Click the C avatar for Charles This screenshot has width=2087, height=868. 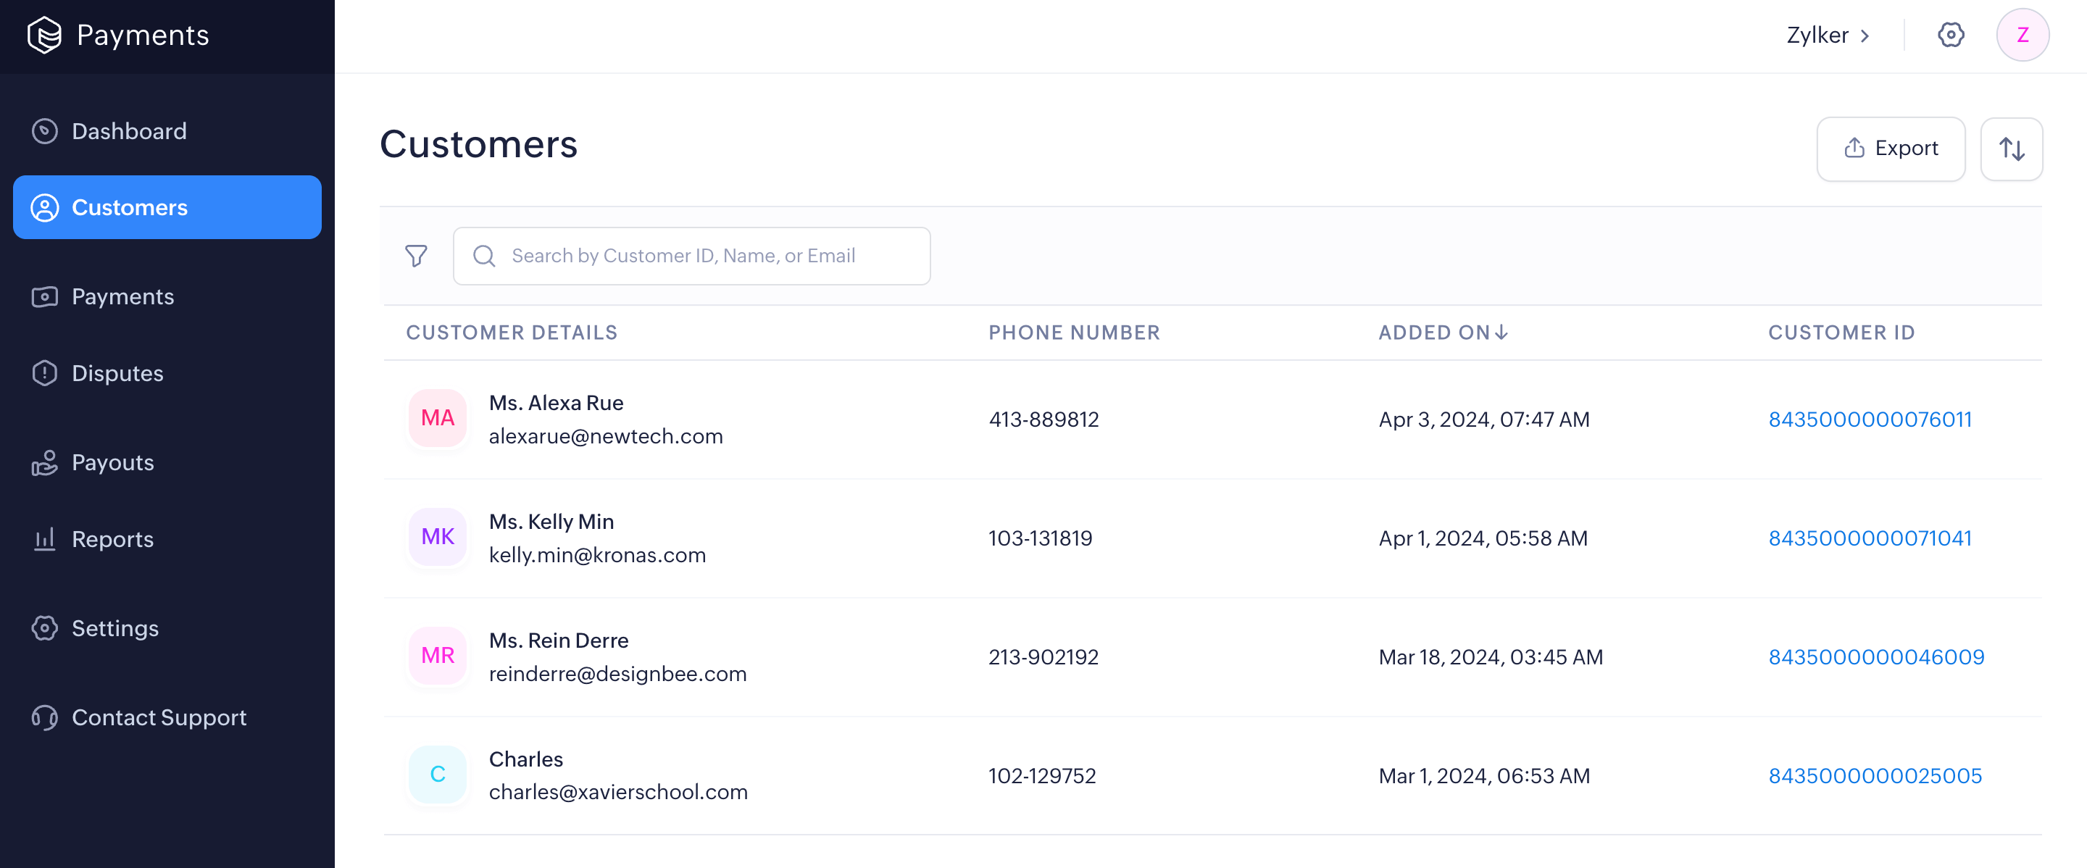click(x=438, y=774)
